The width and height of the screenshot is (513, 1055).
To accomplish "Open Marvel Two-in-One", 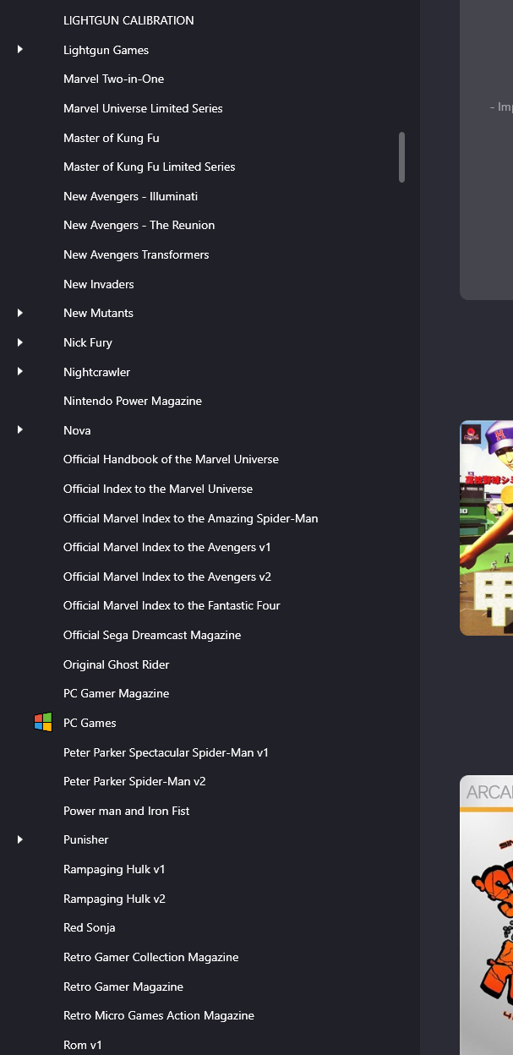I will click(x=113, y=79).
